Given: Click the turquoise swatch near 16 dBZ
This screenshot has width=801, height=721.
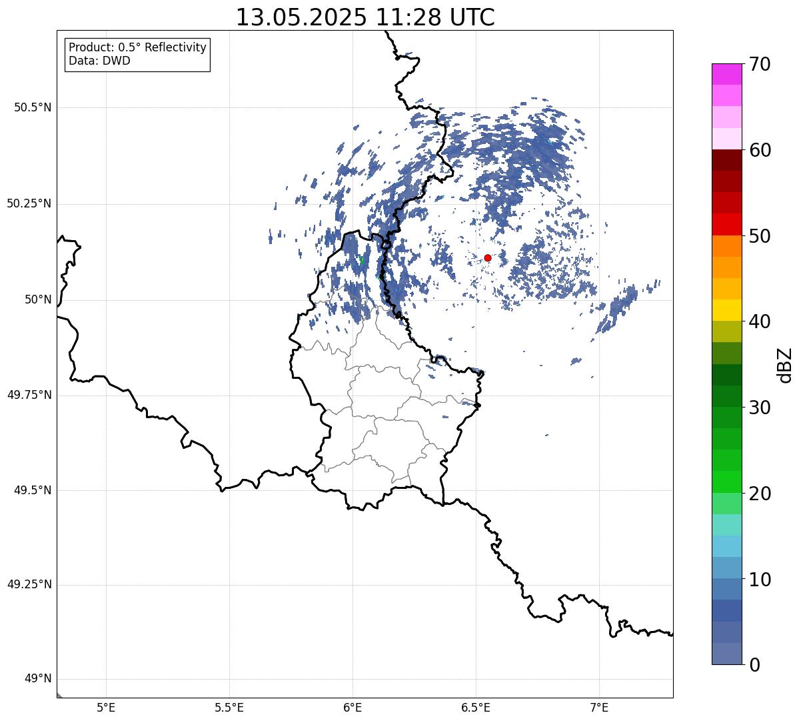Looking at the screenshot, I should [x=726, y=525].
